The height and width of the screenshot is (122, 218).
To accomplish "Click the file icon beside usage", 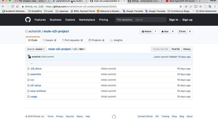I will click(28, 97).
